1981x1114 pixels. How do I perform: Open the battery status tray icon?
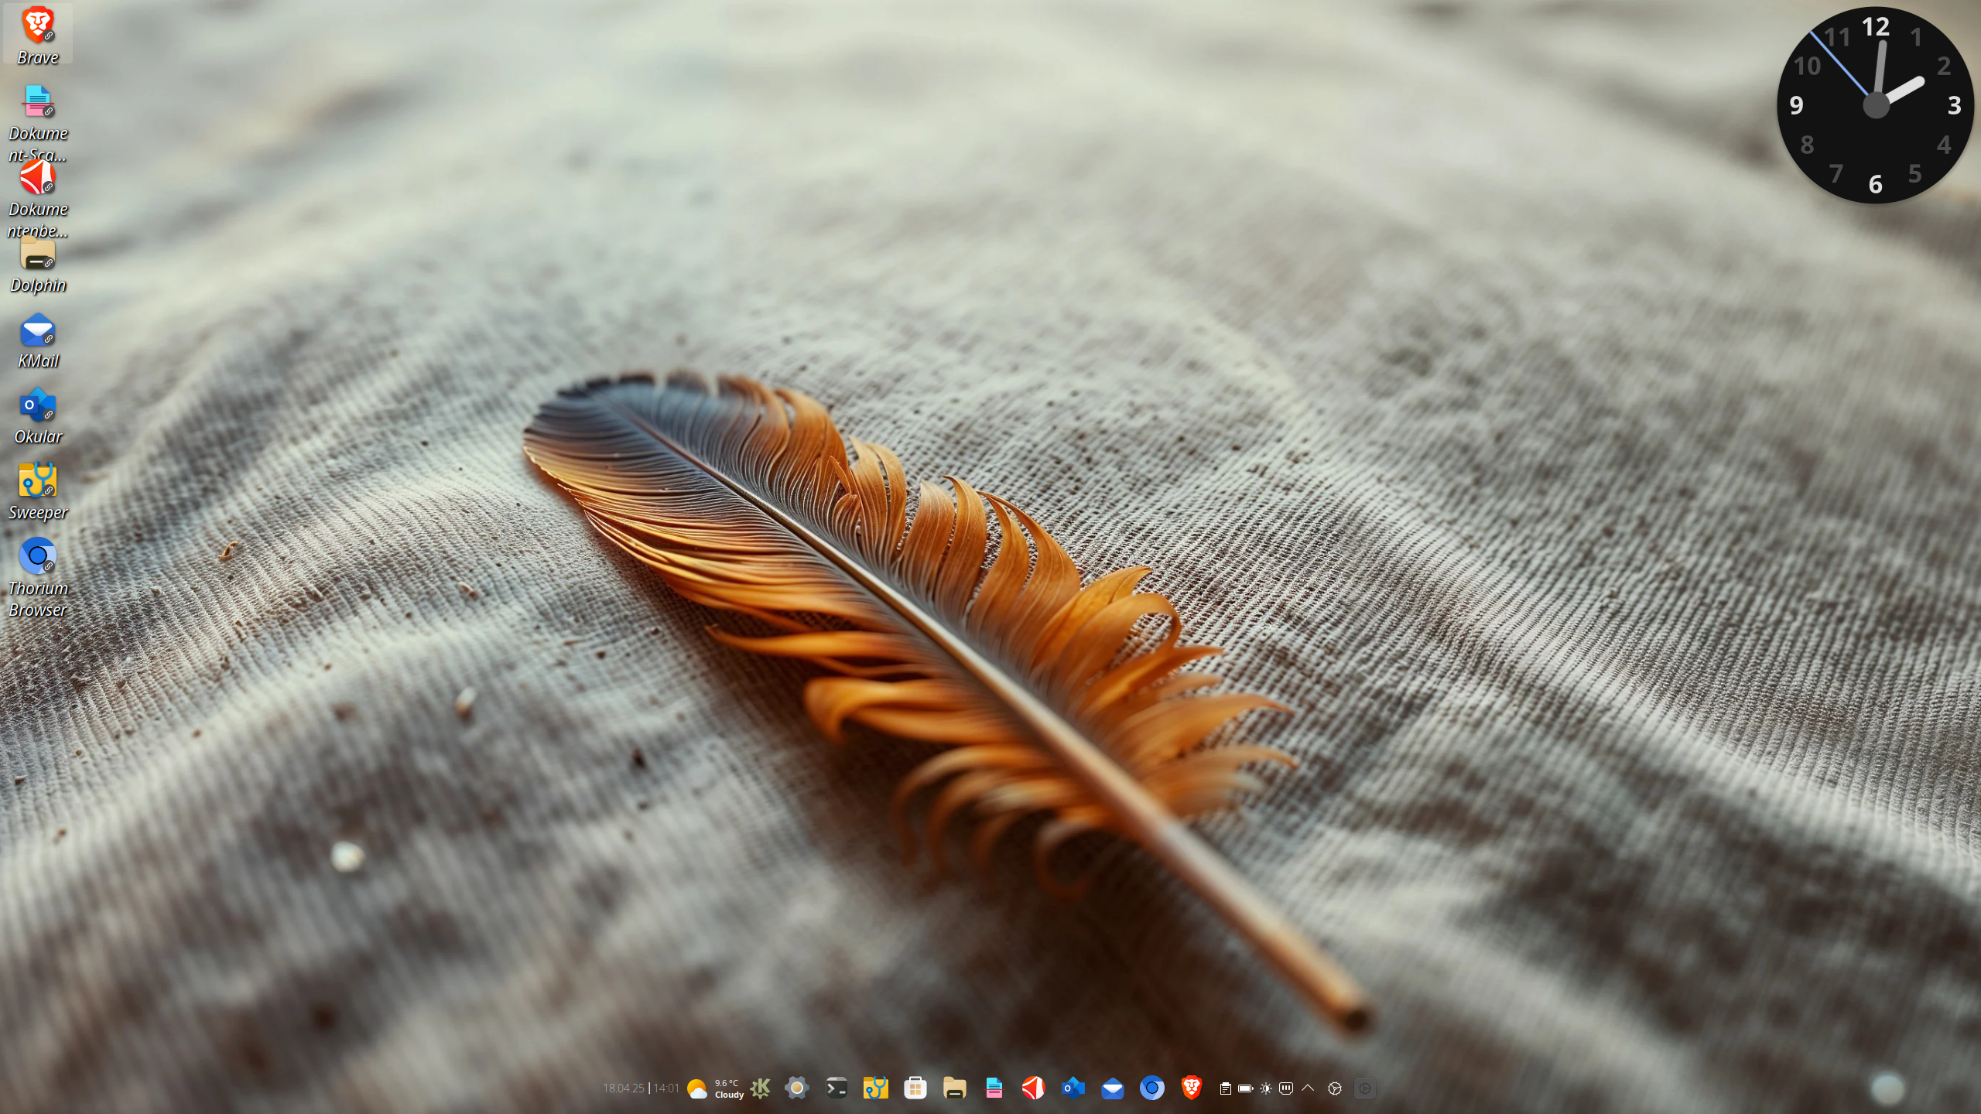point(1245,1088)
